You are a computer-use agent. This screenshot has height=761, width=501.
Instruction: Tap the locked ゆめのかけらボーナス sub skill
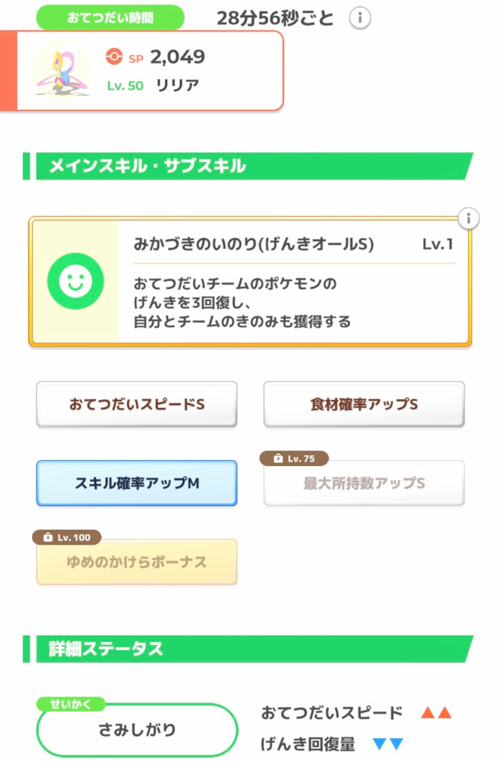point(137,563)
